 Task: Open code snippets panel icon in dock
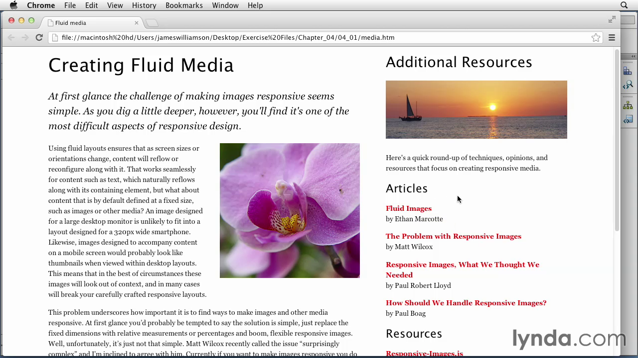click(x=628, y=119)
